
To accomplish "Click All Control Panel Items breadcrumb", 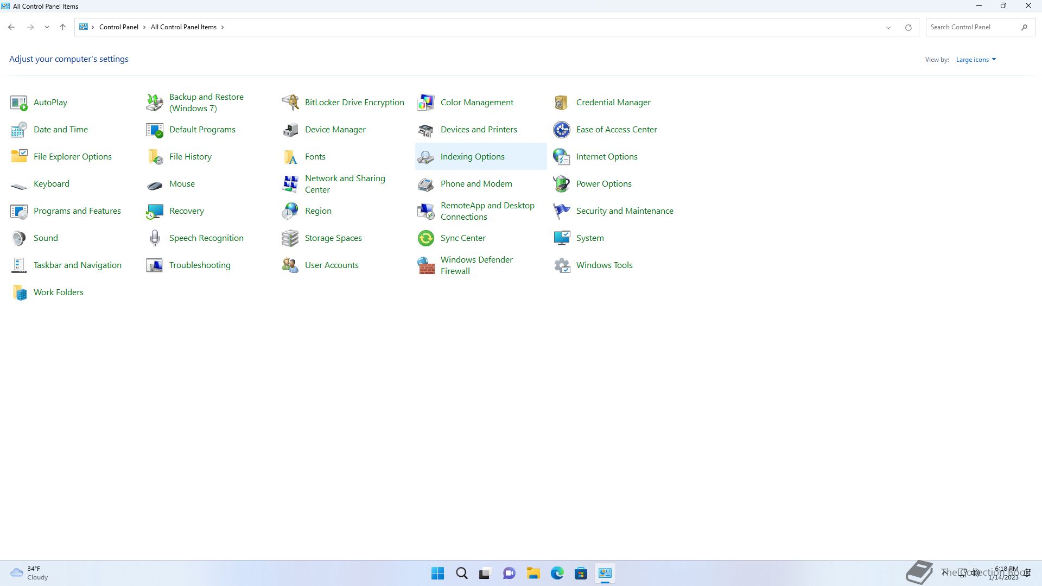I will pyautogui.click(x=183, y=27).
